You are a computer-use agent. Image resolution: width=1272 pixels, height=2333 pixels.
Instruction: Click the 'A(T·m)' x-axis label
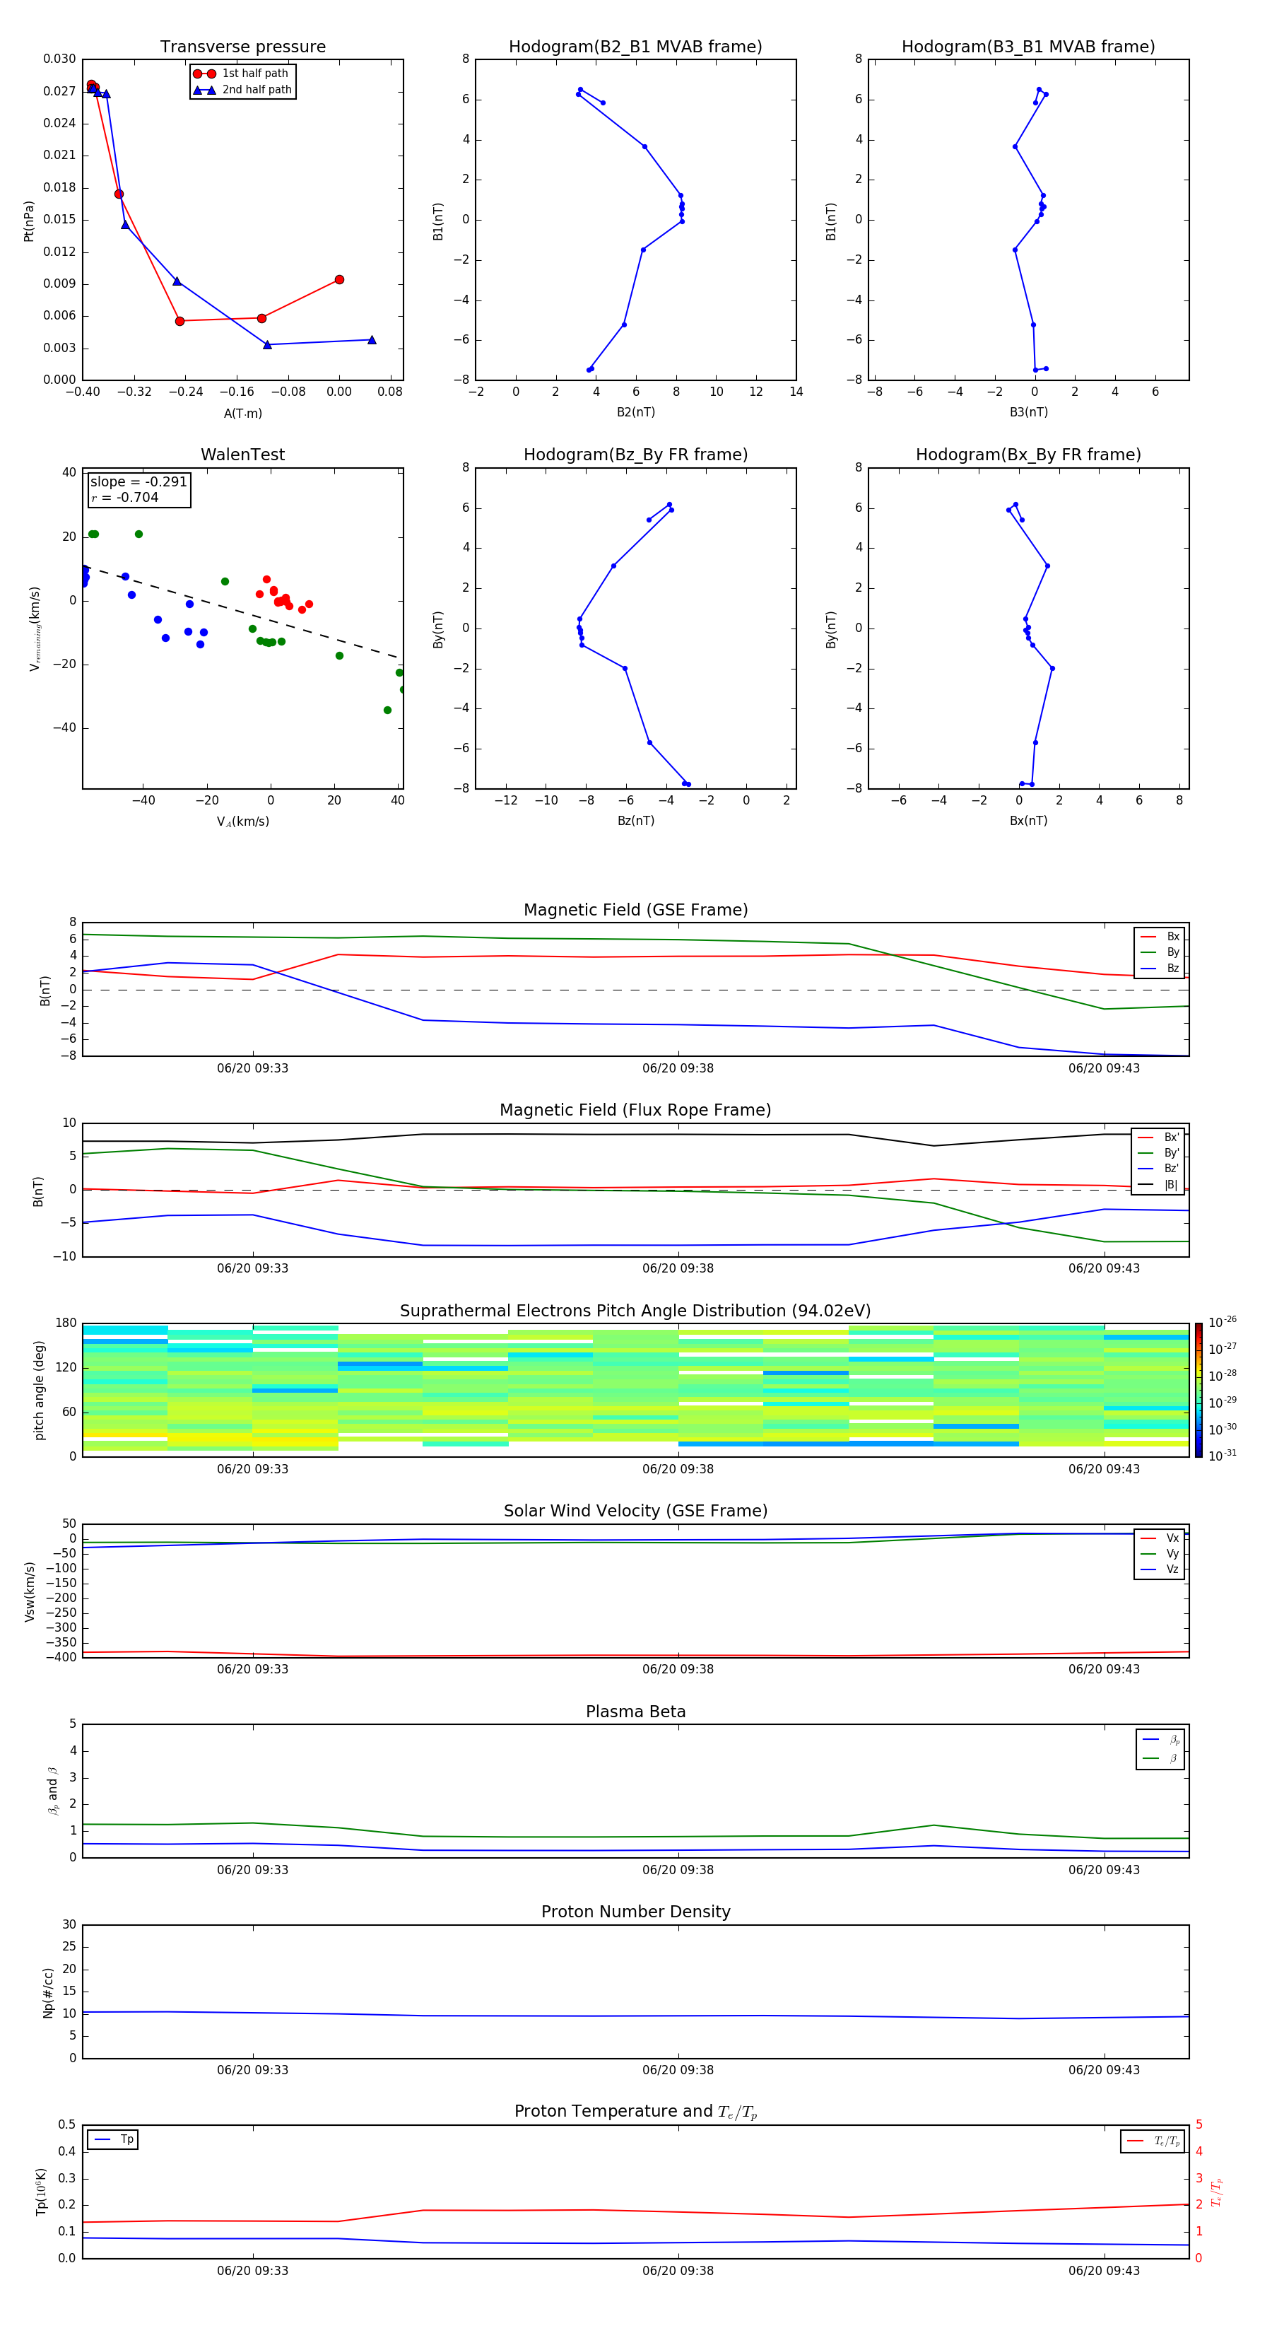tap(242, 413)
